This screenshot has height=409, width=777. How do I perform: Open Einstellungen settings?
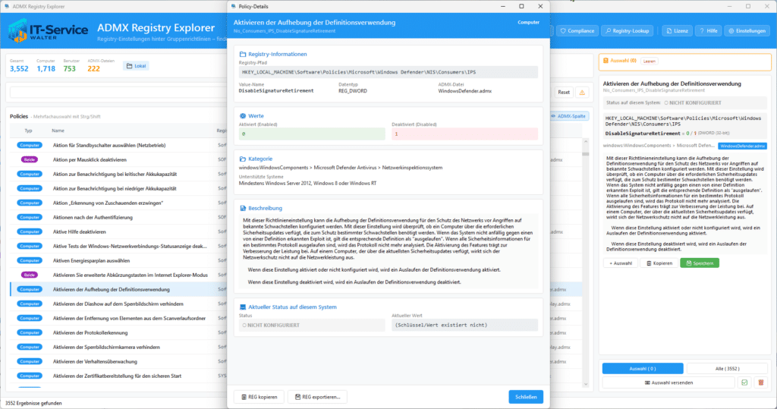coord(747,31)
